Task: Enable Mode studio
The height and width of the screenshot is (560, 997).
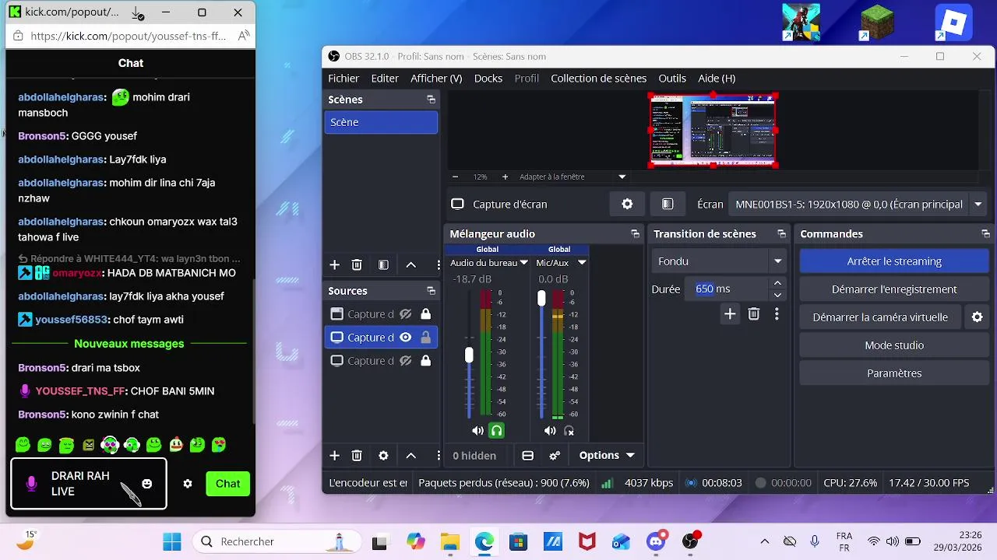Action: coord(894,345)
